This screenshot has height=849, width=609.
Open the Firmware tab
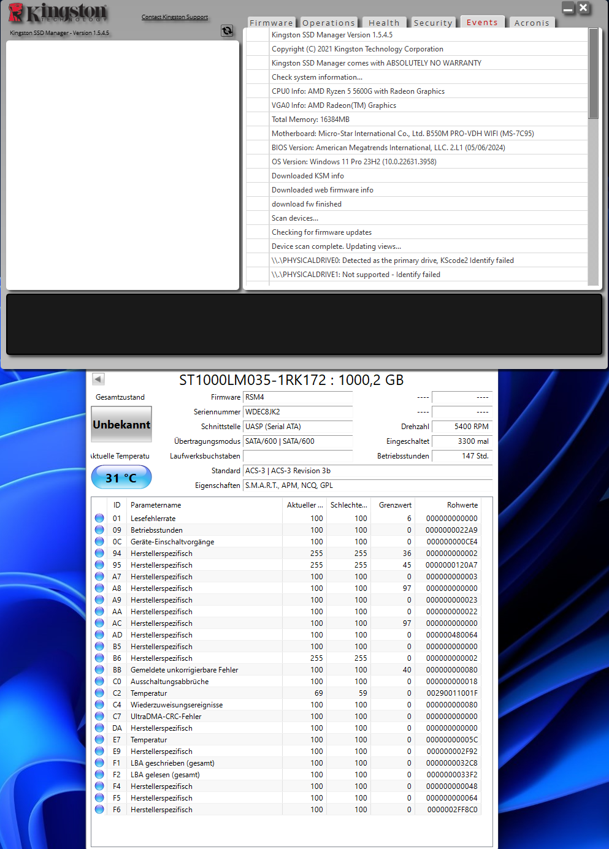pos(271,23)
